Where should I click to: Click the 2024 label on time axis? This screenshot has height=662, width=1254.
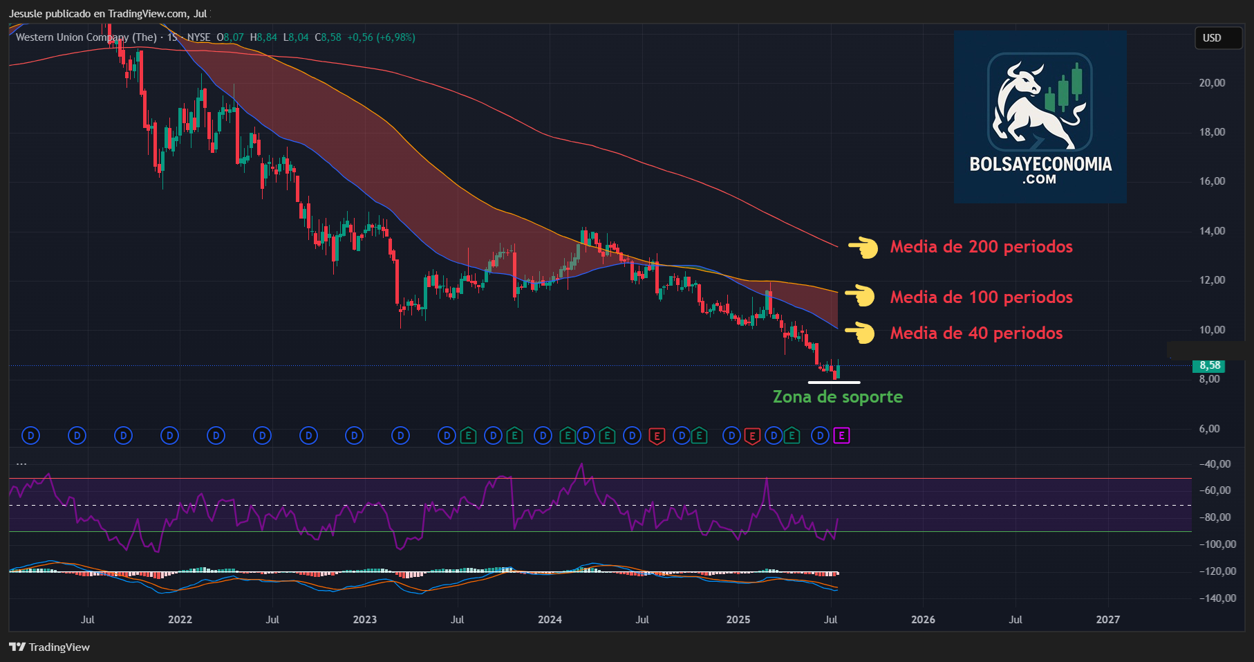[x=550, y=619]
